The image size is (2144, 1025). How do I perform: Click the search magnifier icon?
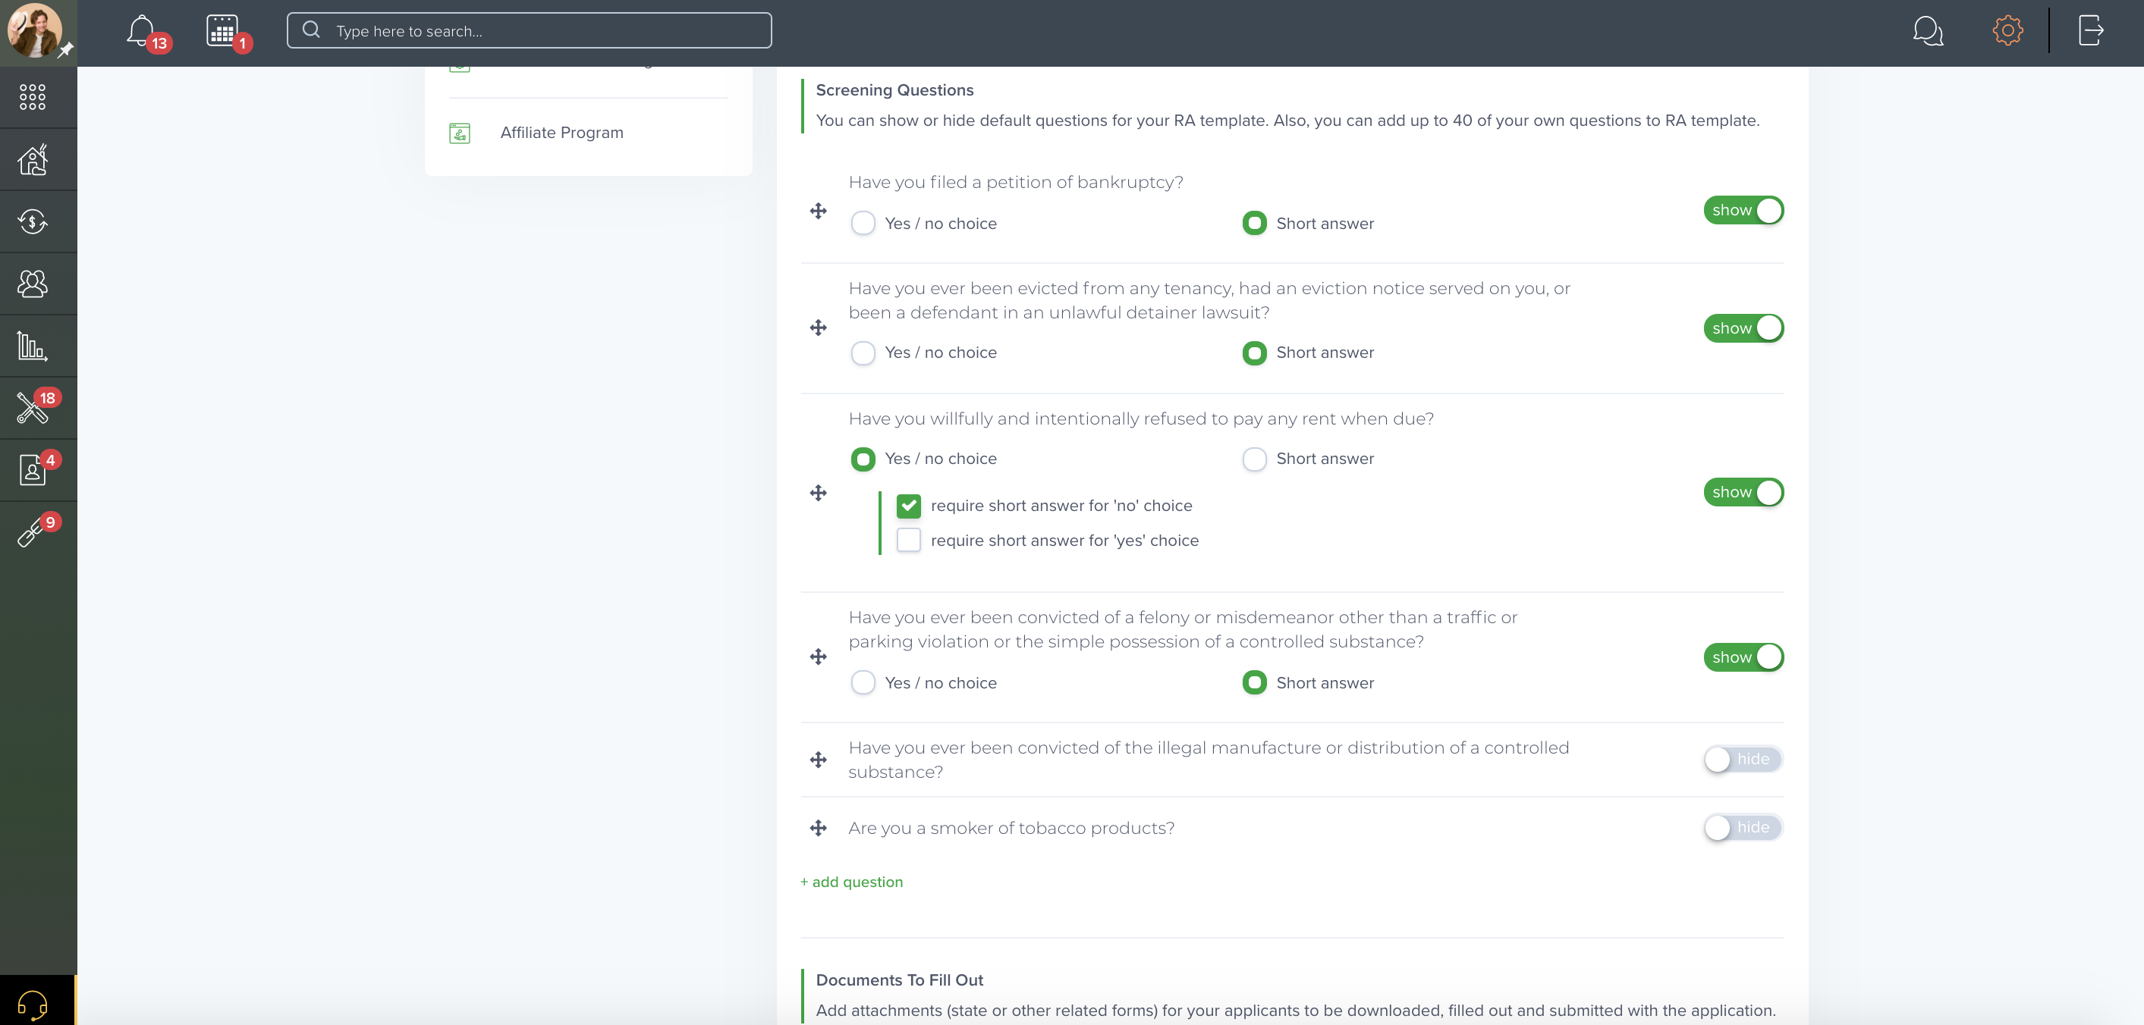(311, 30)
